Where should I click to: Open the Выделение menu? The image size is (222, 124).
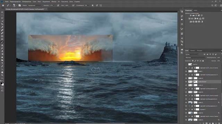coord(46,1)
